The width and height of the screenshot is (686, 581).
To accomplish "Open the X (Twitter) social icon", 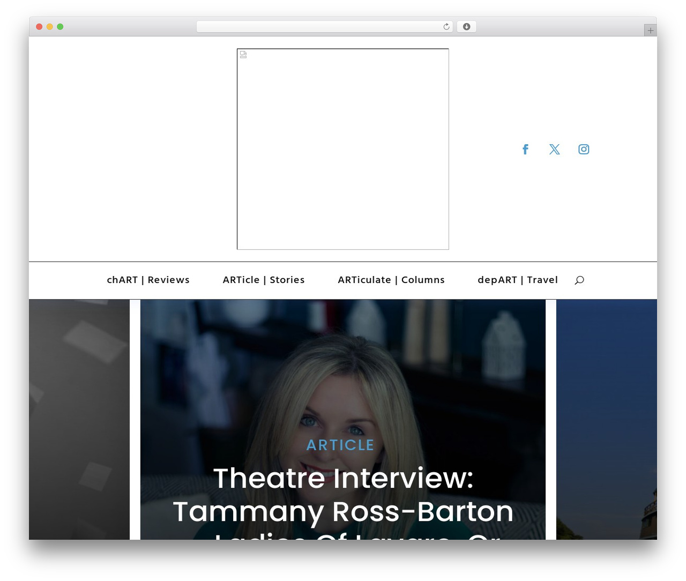I will click(555, 149).
